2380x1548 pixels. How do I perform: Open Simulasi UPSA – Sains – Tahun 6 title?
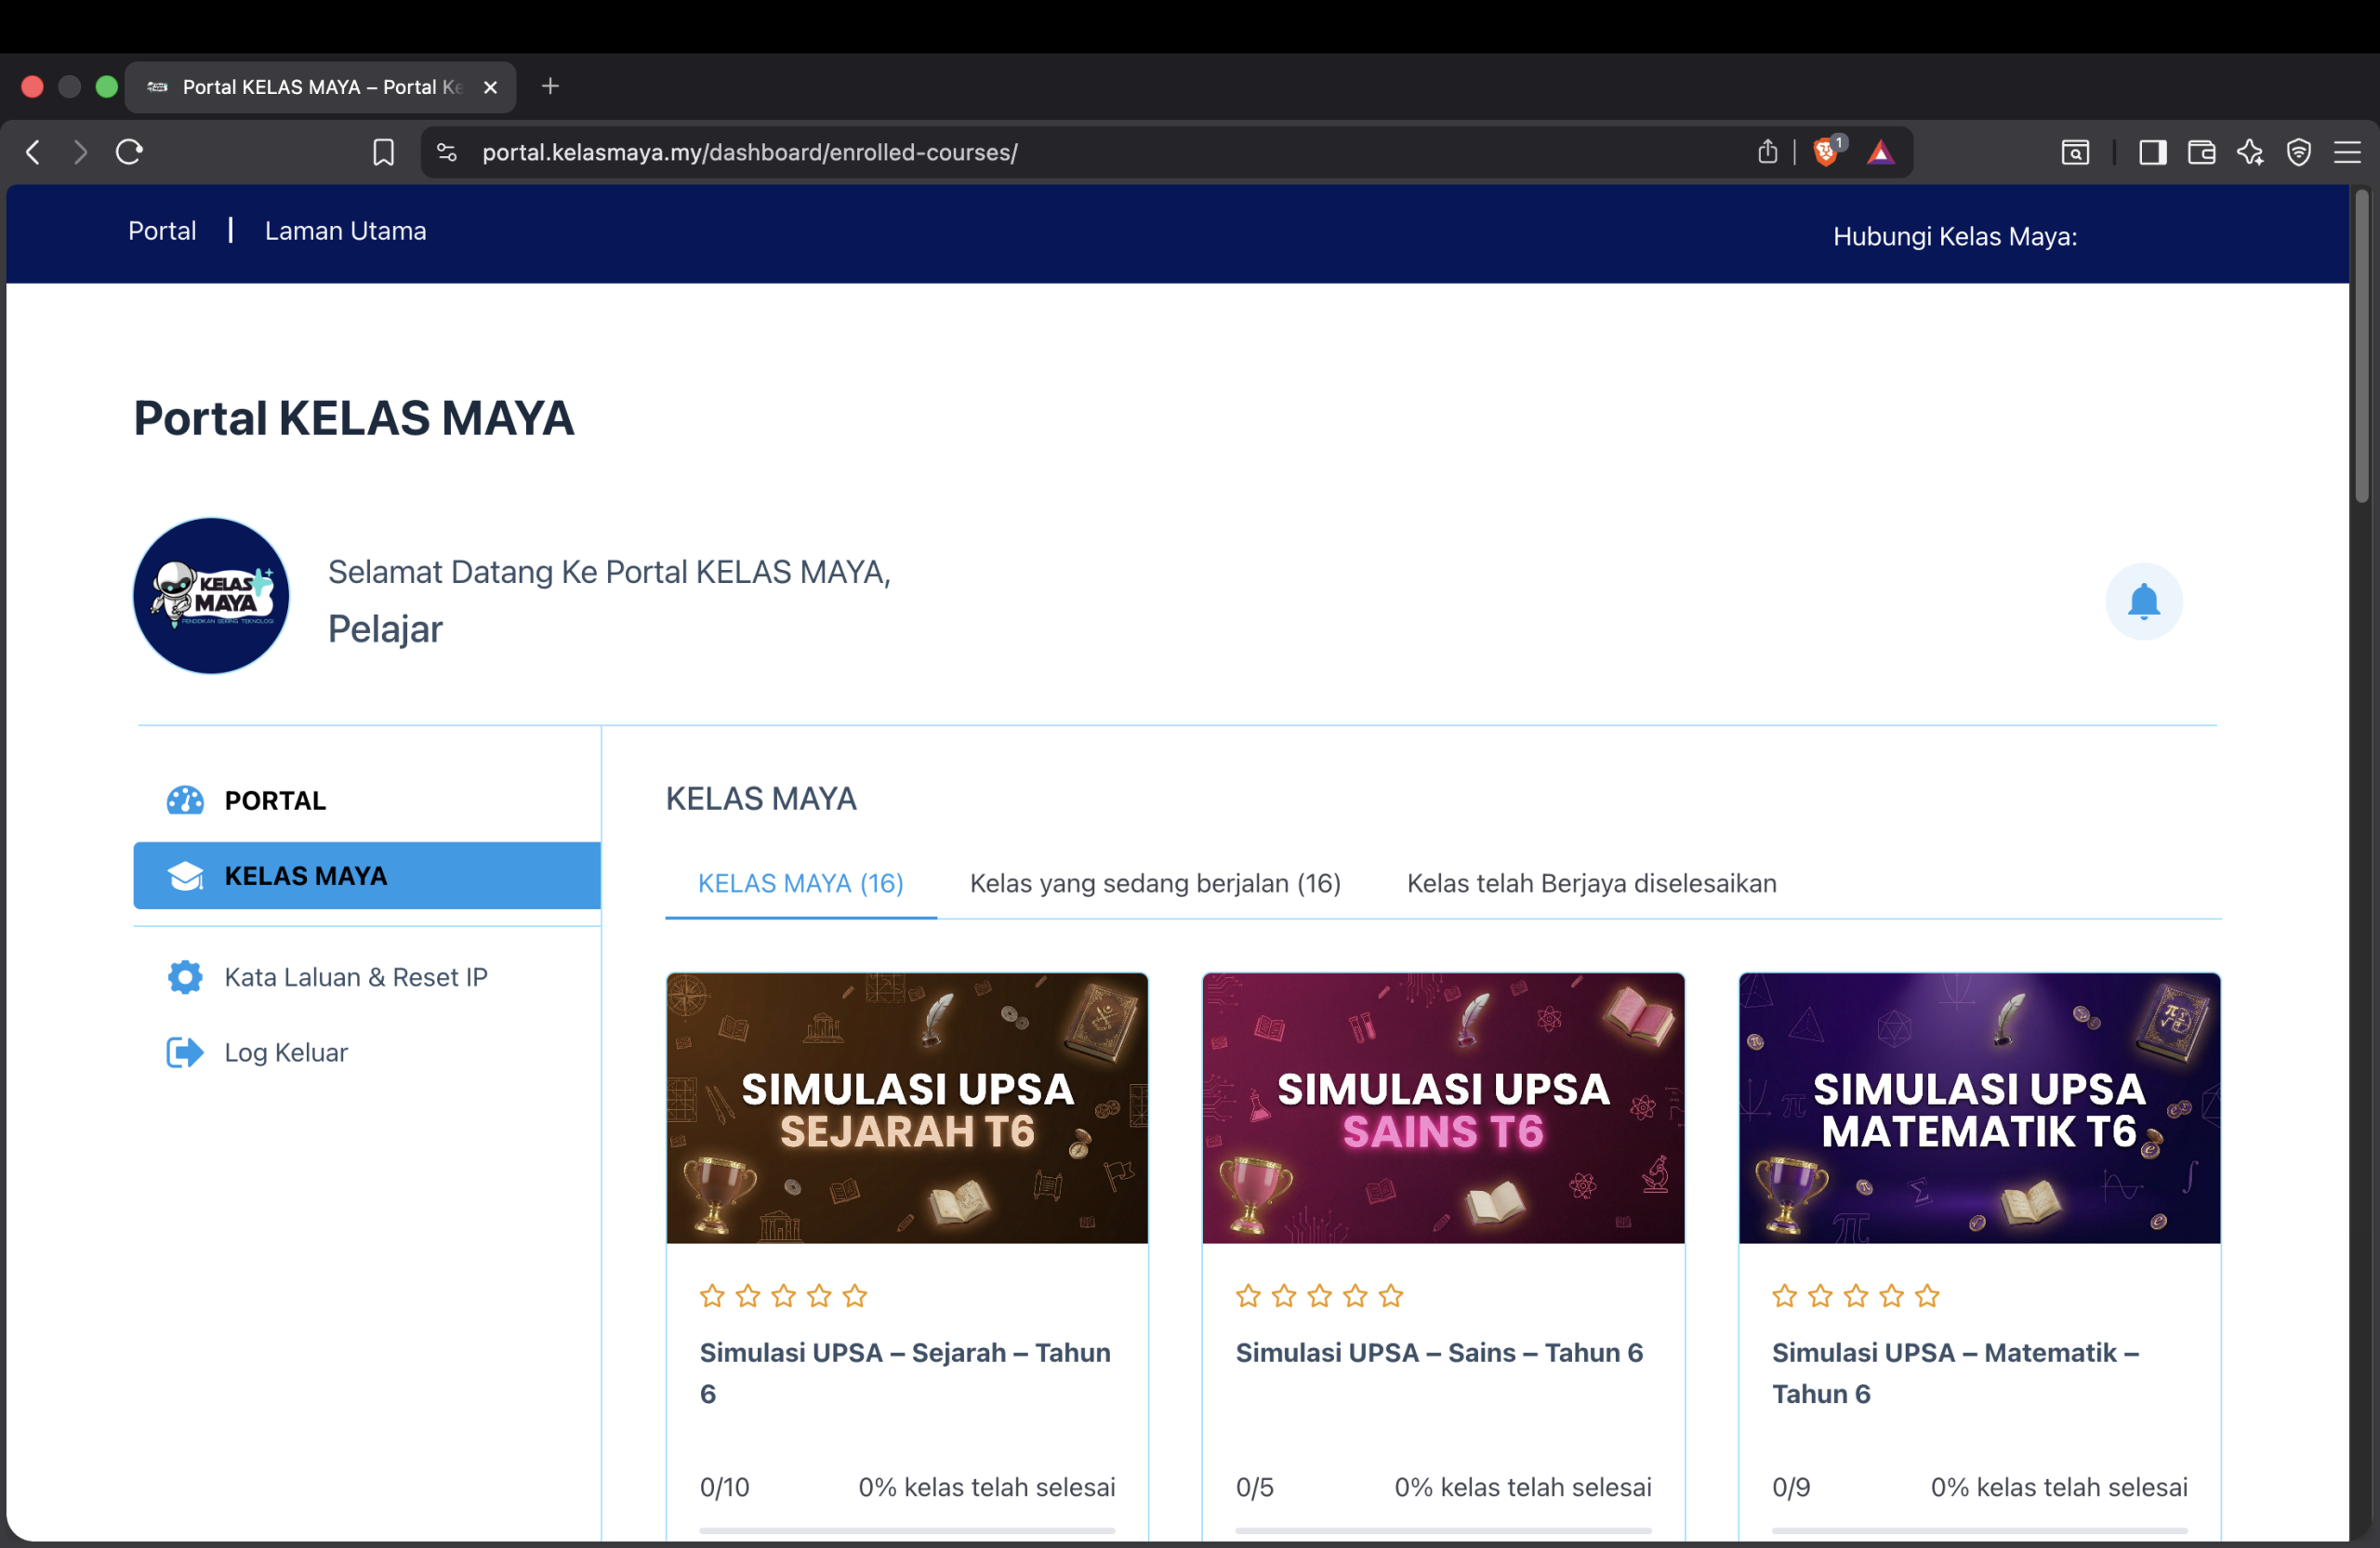point(1439,1352)
